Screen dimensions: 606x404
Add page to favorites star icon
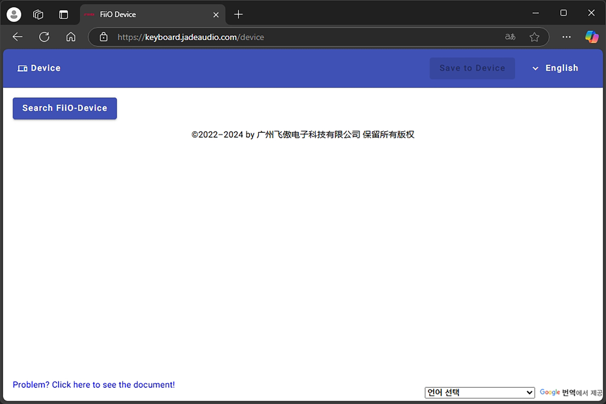[534, 37]
